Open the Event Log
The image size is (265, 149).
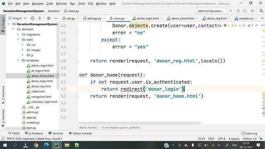click(x=249, y=133)
